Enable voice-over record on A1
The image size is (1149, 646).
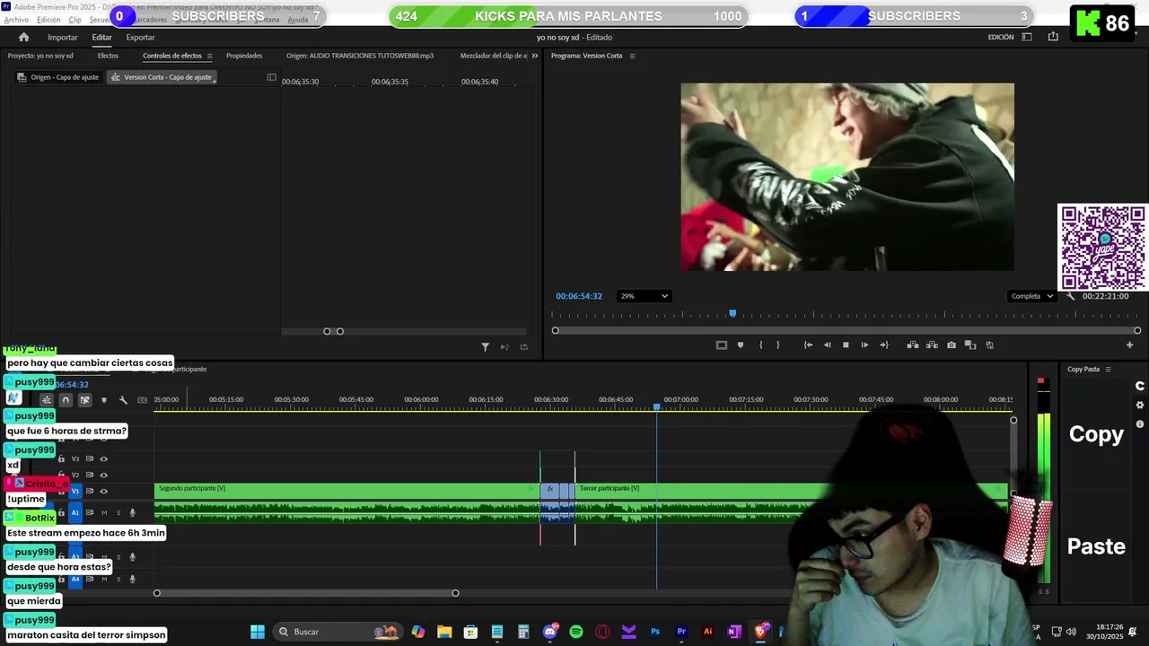133,513
